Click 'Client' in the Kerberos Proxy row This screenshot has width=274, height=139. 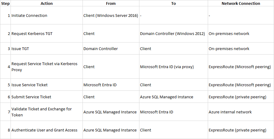point(111,67)
